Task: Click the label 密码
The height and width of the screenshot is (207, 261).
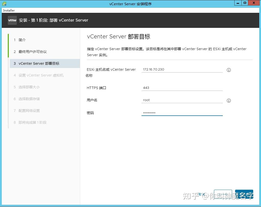Action: (90, 113)
